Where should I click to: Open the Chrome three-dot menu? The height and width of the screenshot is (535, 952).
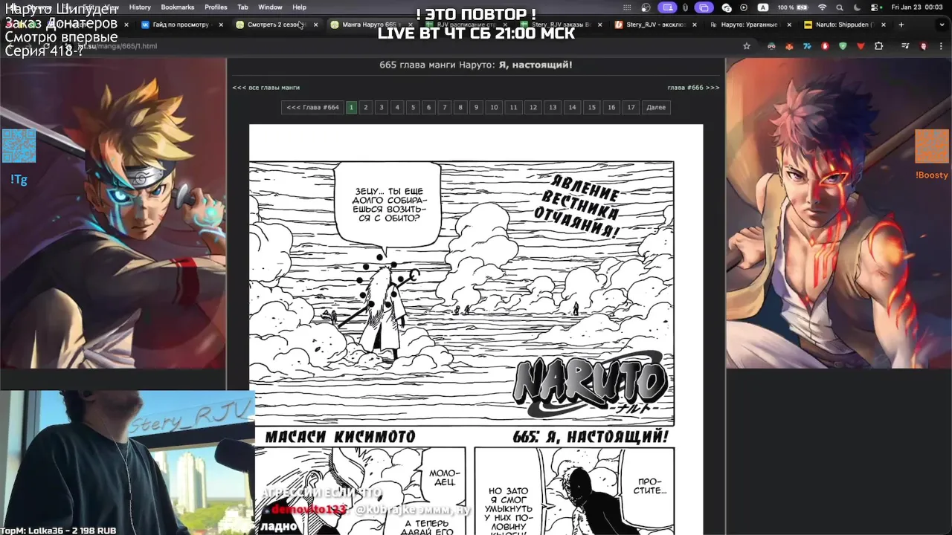(x=941, y=46)
